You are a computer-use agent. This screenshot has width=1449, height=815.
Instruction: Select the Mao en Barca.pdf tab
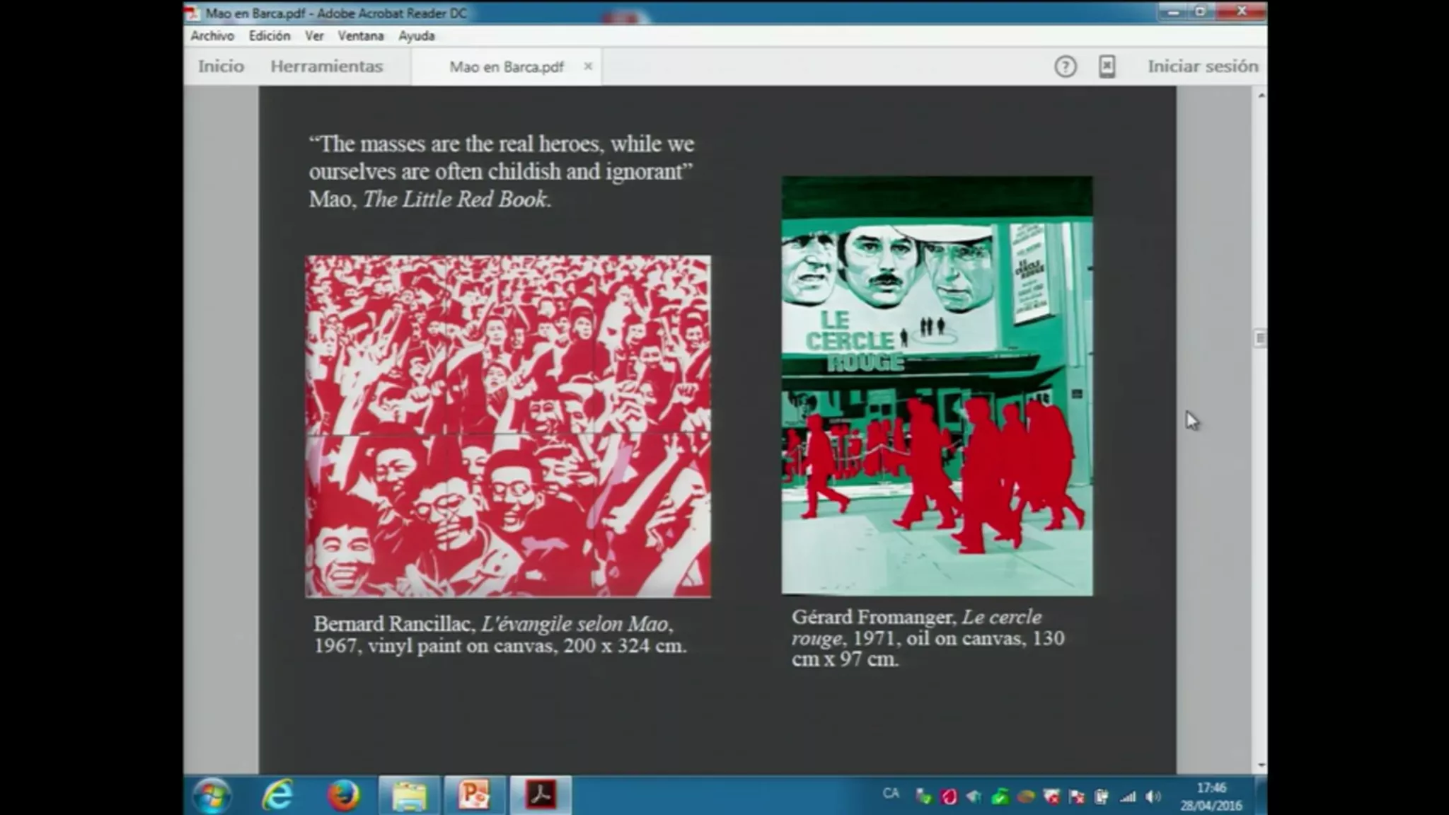[507, 67]
